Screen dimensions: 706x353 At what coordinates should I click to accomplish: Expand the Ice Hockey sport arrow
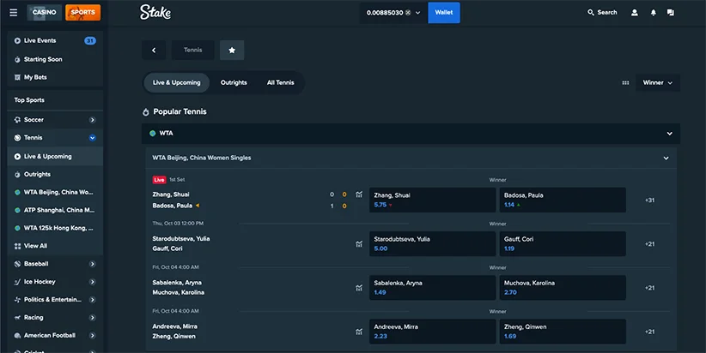coord(92,282)
